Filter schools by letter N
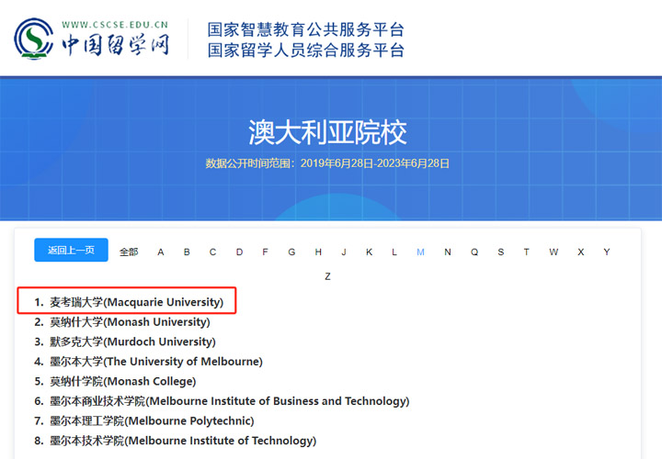 pos(448,252)
